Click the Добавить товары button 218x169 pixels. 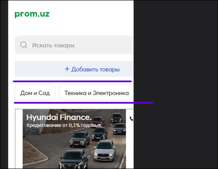coord(74,69)
